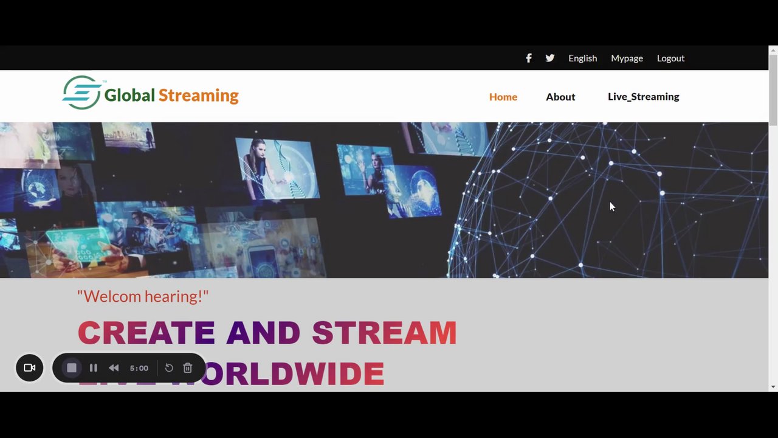Open the Twitter bird icon link
The height and width of the screenshot is (438, 778).
[550, 58]
